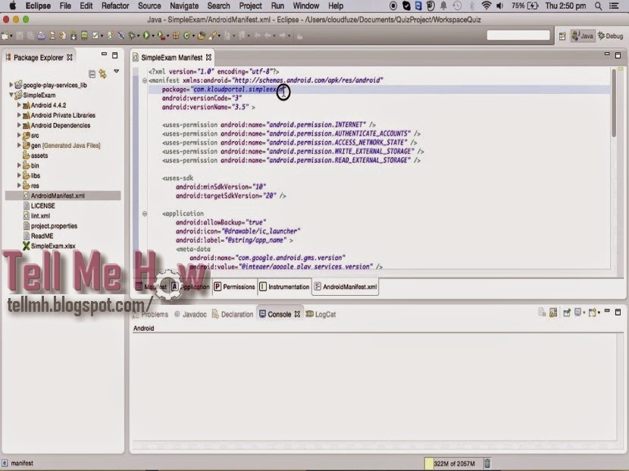
Task: Expand the google-play-services_lib project
Action: [11, 85]
